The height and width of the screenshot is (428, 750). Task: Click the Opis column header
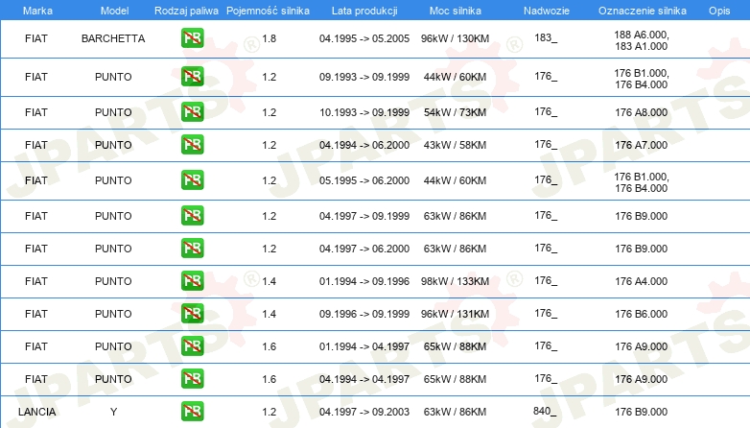click(x=719, y=11)
